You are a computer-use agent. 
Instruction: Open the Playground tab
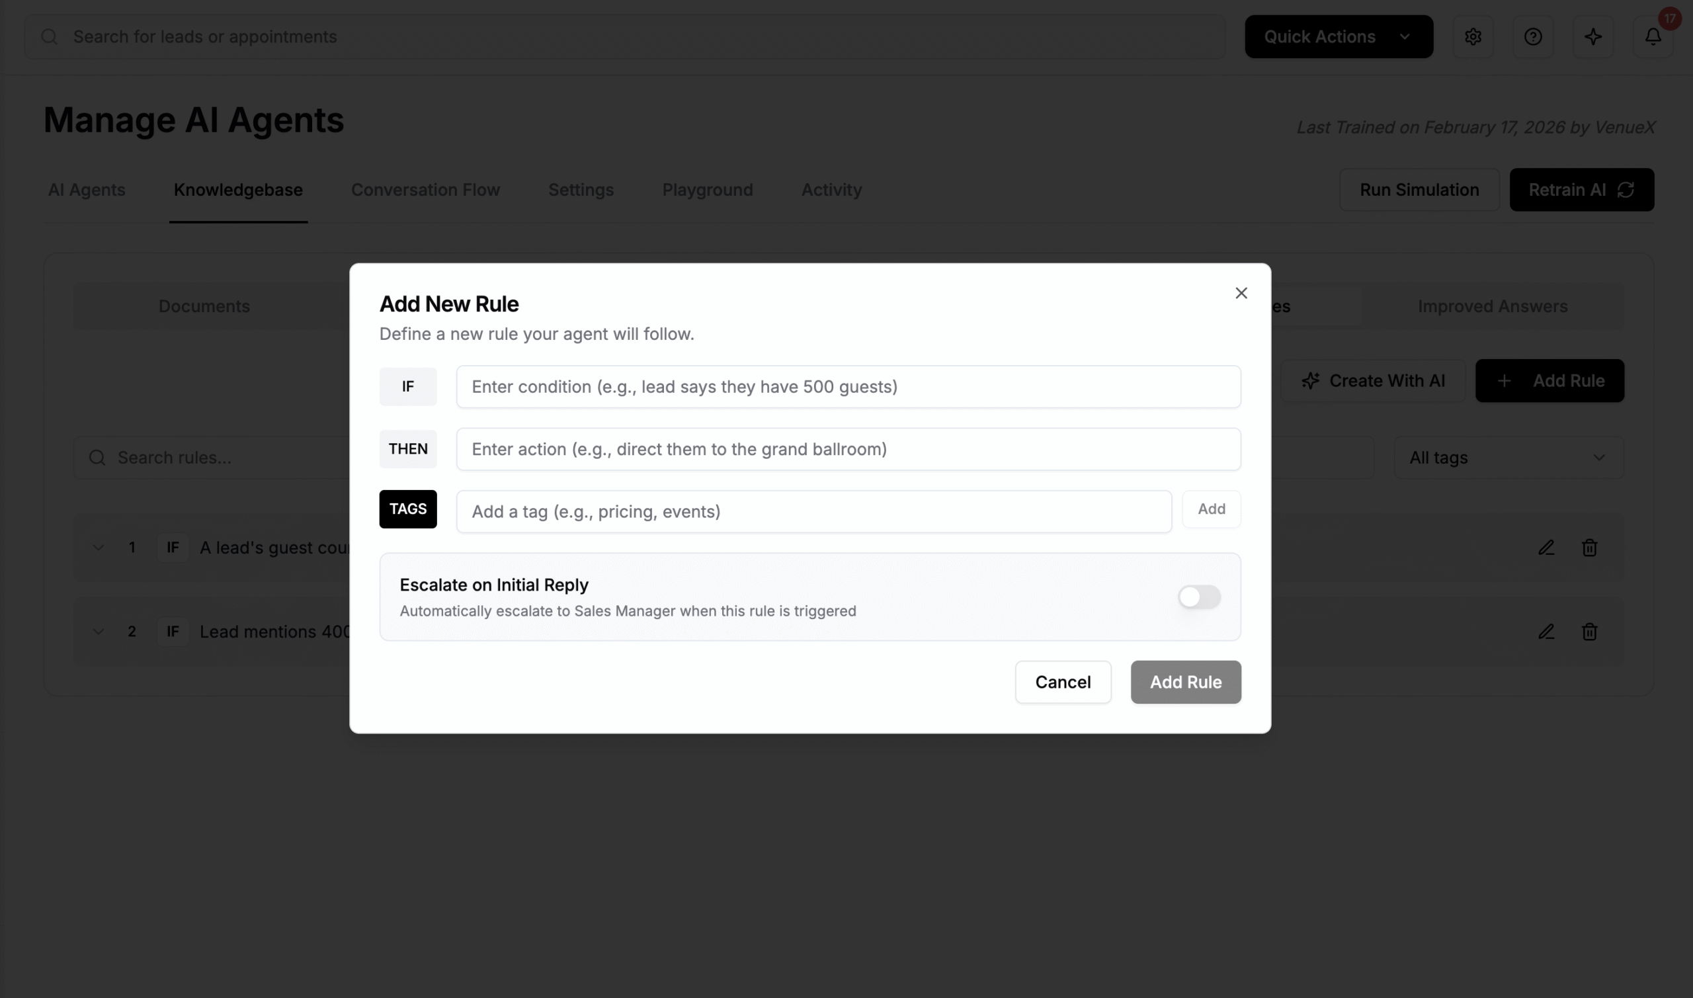tap(707, 190)
